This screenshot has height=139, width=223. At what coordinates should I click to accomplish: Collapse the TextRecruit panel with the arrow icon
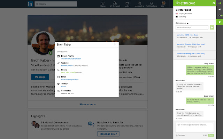[x=214, y=3]
